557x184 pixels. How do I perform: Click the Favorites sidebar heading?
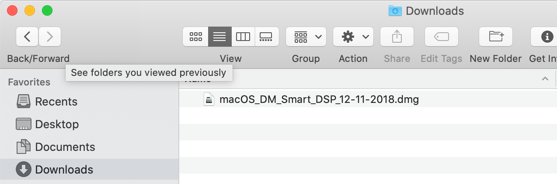click(29, 82)
